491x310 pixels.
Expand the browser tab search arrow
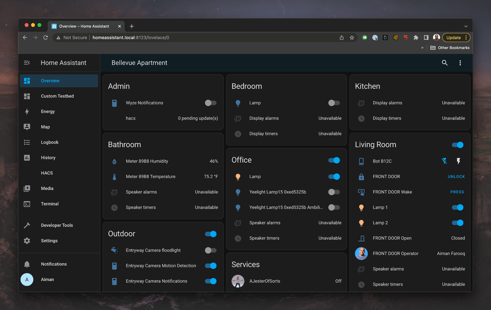466,26
